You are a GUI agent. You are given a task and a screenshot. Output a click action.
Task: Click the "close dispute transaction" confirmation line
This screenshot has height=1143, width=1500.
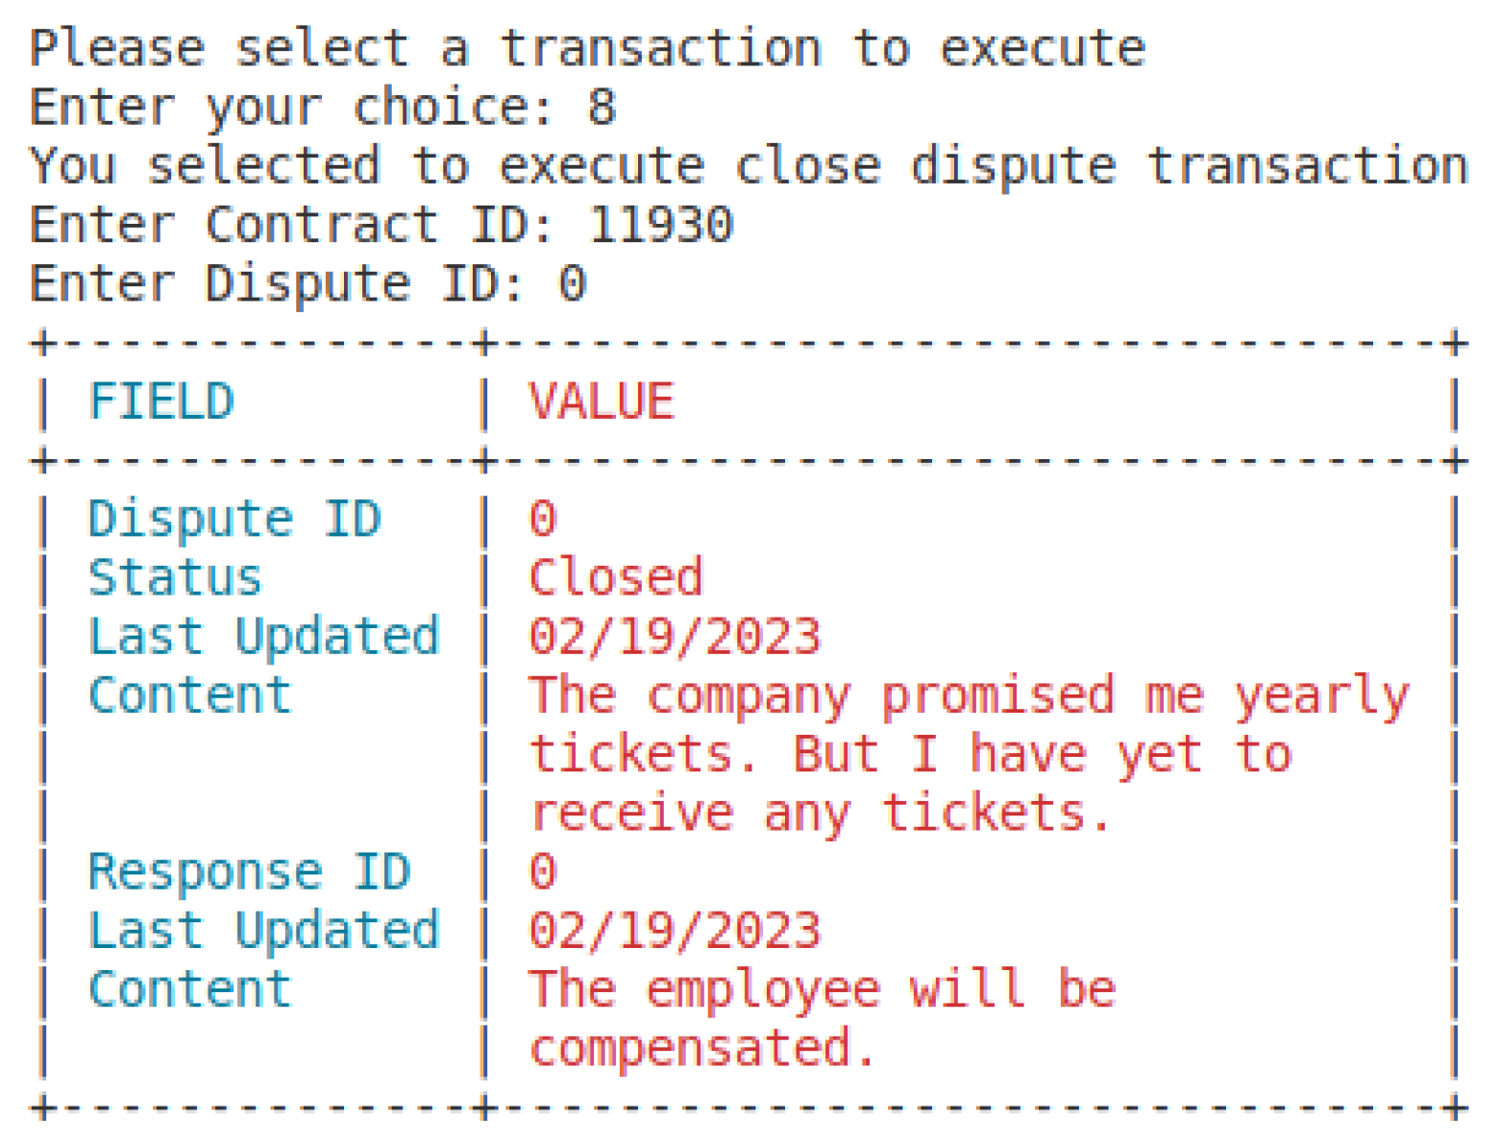tap(749, 165)
